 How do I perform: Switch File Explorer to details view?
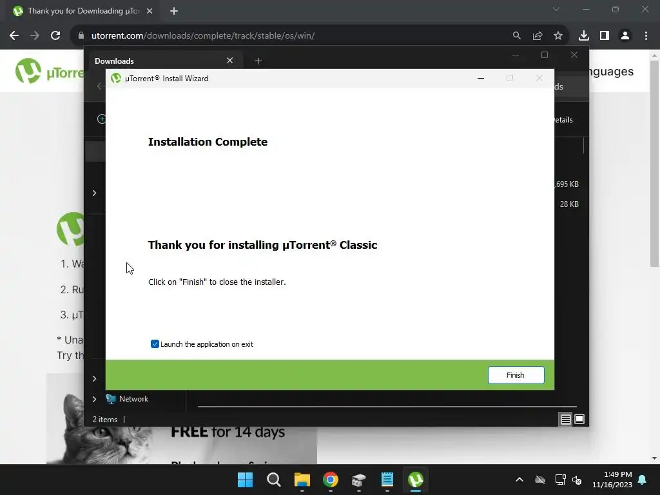[x=565, y=419]
